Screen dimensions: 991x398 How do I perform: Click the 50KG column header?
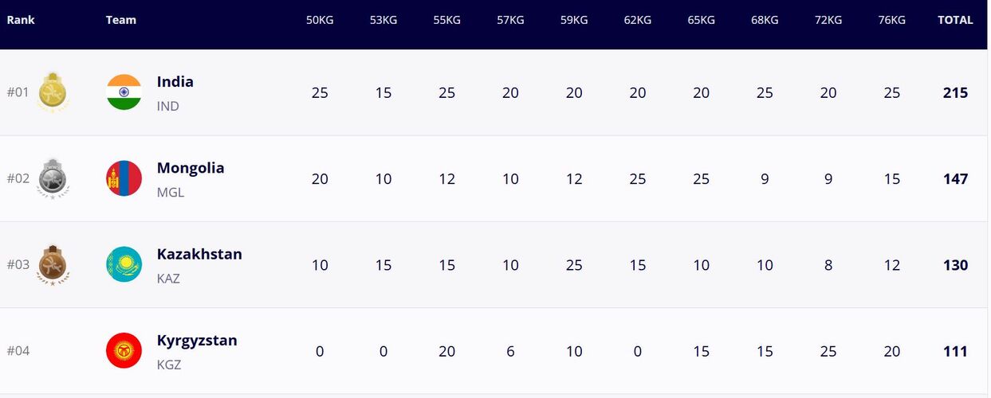[320, 20]
